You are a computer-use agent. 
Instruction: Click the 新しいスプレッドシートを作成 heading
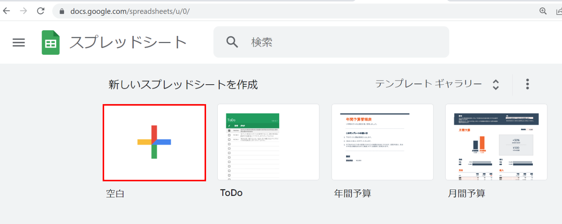pos(183,85)
